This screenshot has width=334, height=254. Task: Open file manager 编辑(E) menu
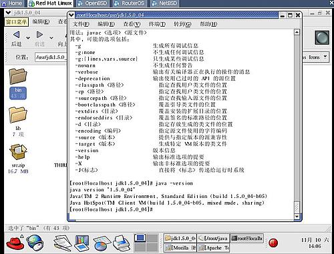click(41, 22)
